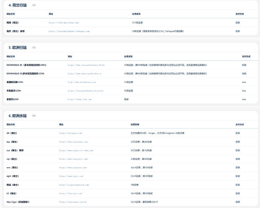Viewport: 260px width, 208px height.
Task: Click the payment cell in 阿姆（荷兰） row
Action: pyautogui.click(x=238, y=23)
